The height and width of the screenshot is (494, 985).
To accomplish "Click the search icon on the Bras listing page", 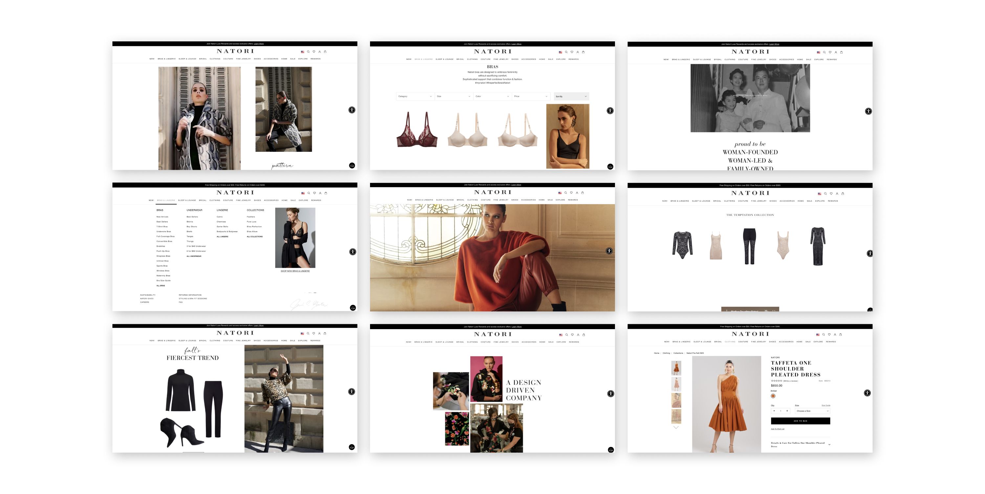I will point(566,52).
